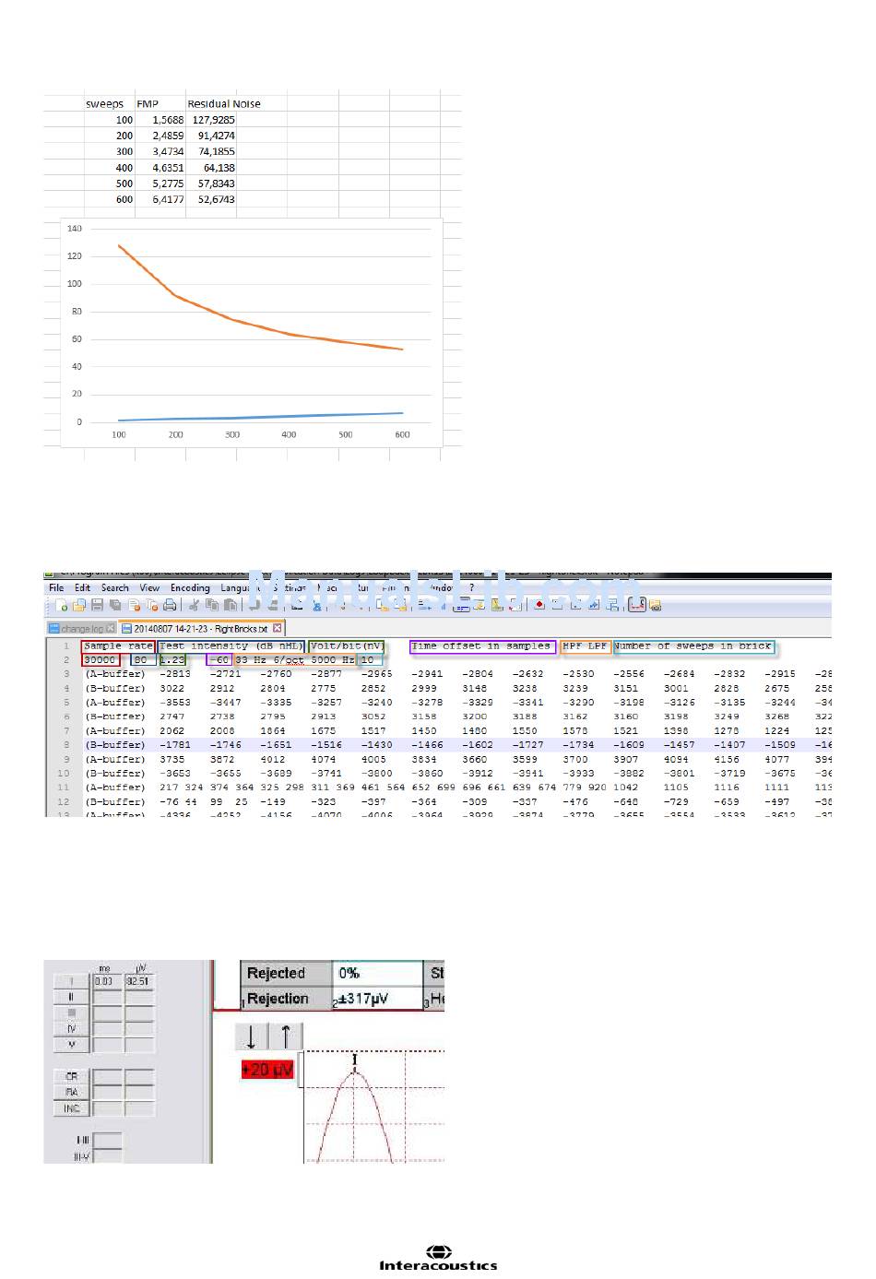Click the Copy icon in the toolbar
The height and width of the screenshot is (1279, 876).
point(212,606)
